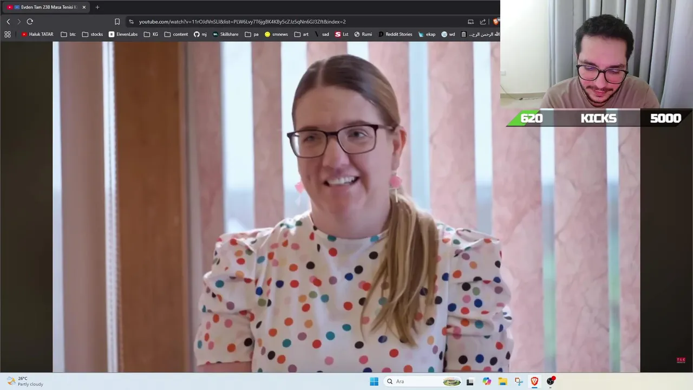Bookmark this page with the bookmark icon
Screen dimensions: 693x390
tap(117, 22)
